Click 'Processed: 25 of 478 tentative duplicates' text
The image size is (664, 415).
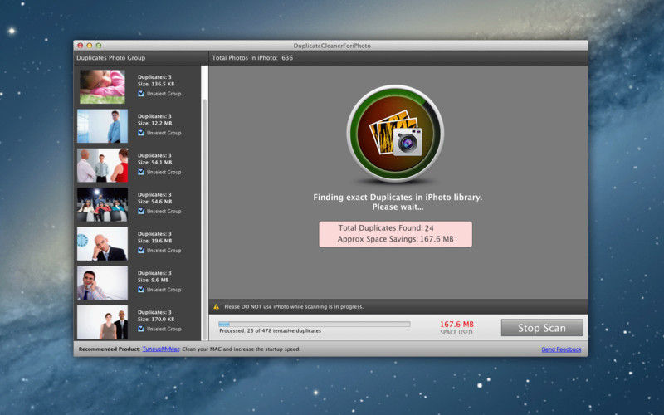coord(271,330)
